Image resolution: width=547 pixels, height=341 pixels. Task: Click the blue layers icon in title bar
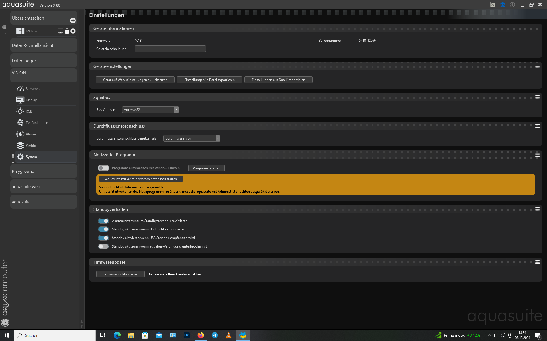tap(503, 5)
